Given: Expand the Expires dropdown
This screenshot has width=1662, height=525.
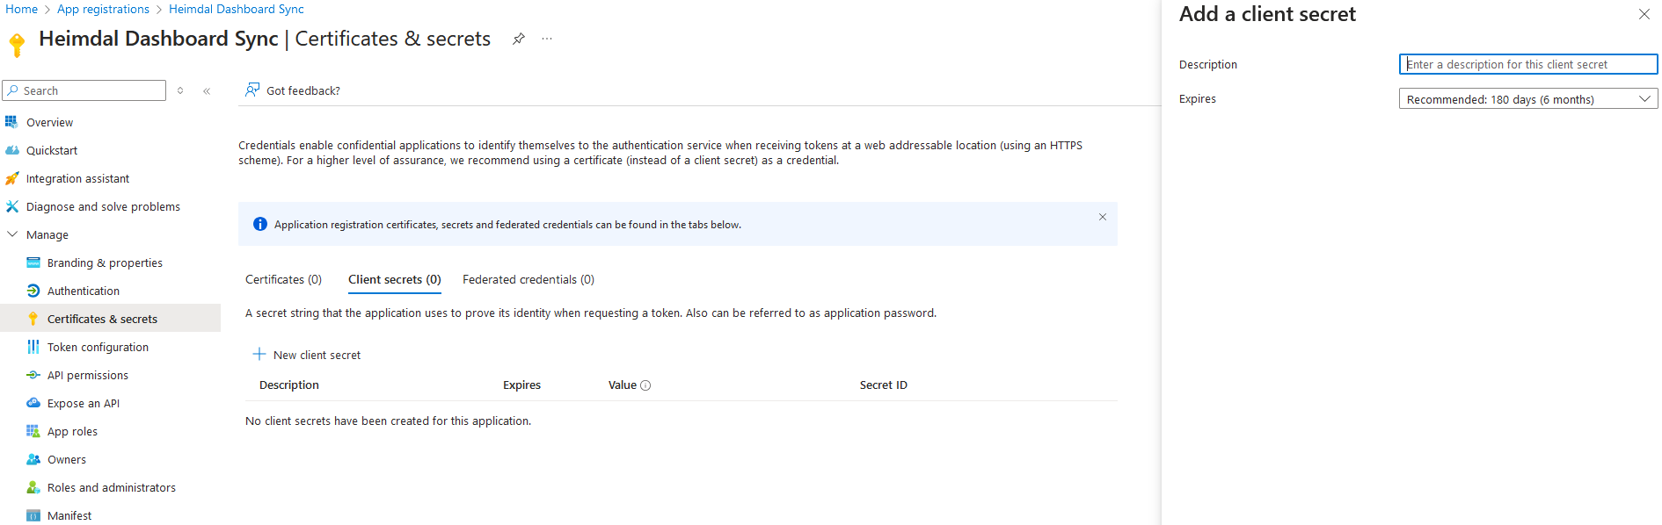Looking at the screenshot, I should tap(1527, 99).
